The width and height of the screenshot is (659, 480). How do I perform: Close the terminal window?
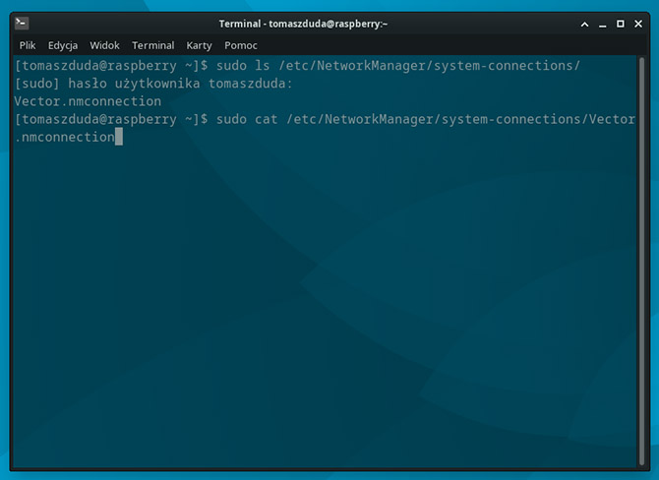point(638,24)
